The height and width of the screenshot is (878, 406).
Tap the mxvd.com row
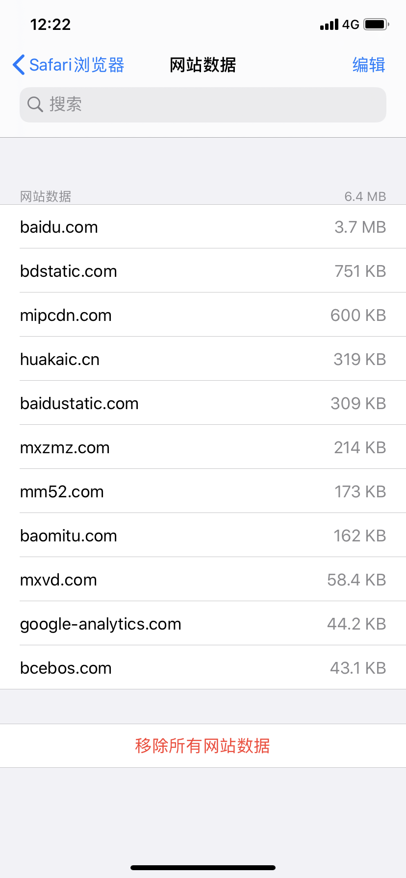203,580
